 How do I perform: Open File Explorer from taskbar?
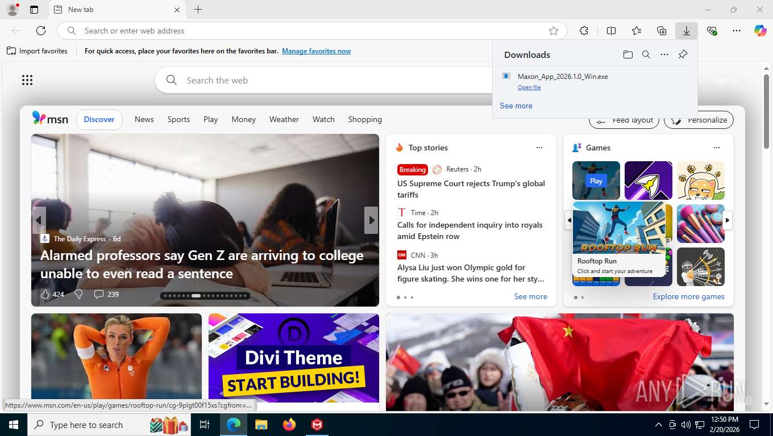pos(261,425)
